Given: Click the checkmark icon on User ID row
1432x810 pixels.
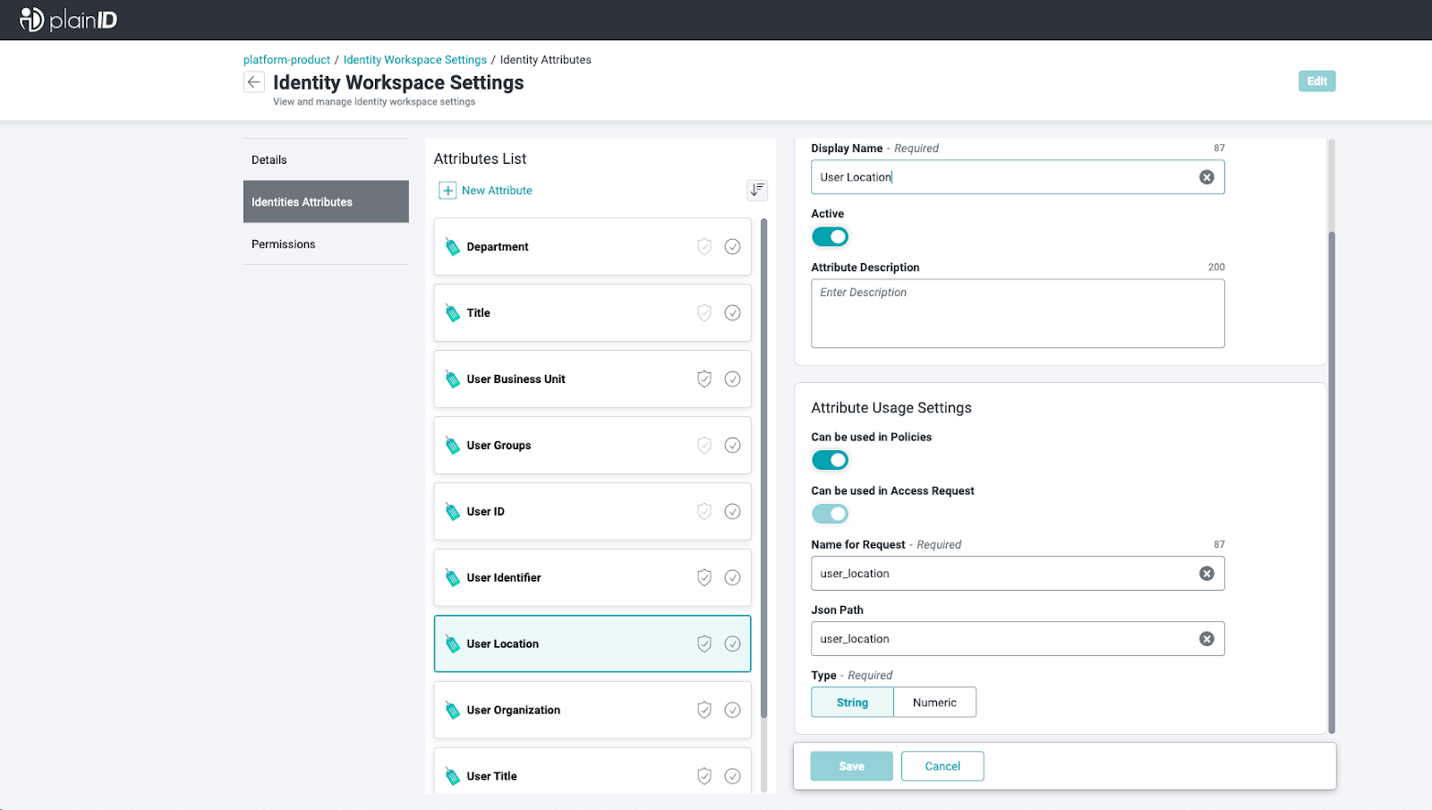Looking at the screenshot, I should pyautogui.click(x=732, y=511).
